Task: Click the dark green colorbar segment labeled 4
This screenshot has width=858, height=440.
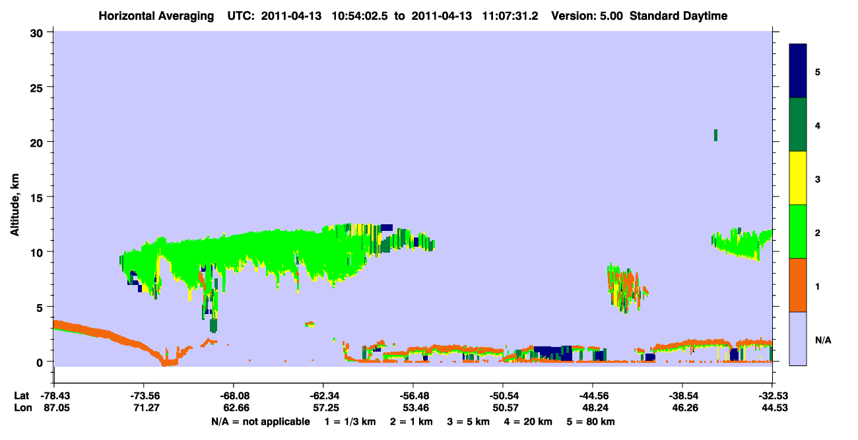Action: [798, 125]
